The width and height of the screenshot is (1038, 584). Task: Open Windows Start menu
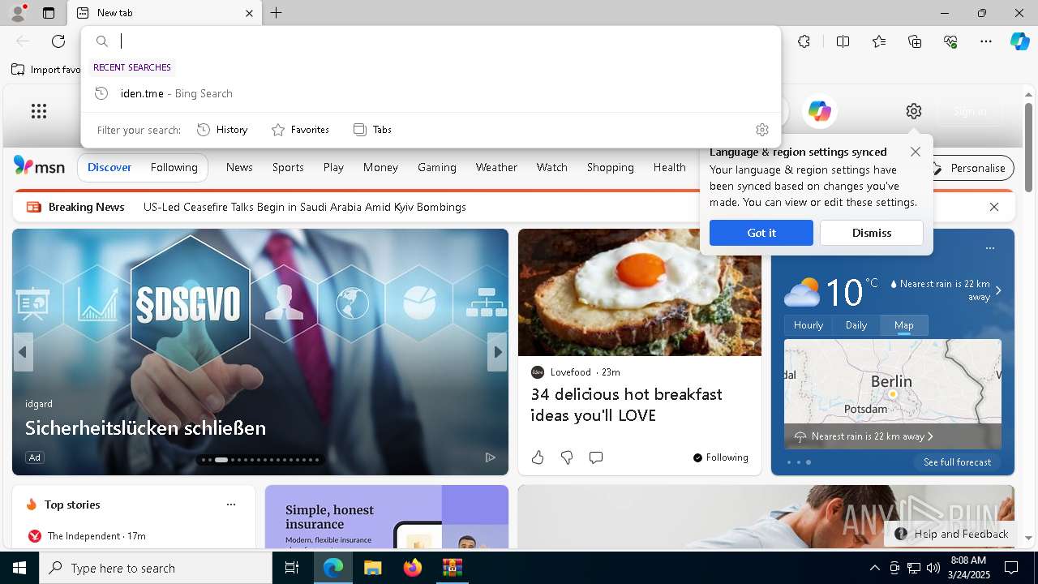19,568
